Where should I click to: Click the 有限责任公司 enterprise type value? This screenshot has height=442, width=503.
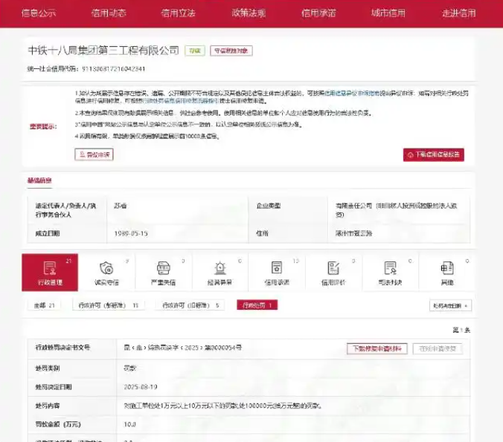(397, 209)
